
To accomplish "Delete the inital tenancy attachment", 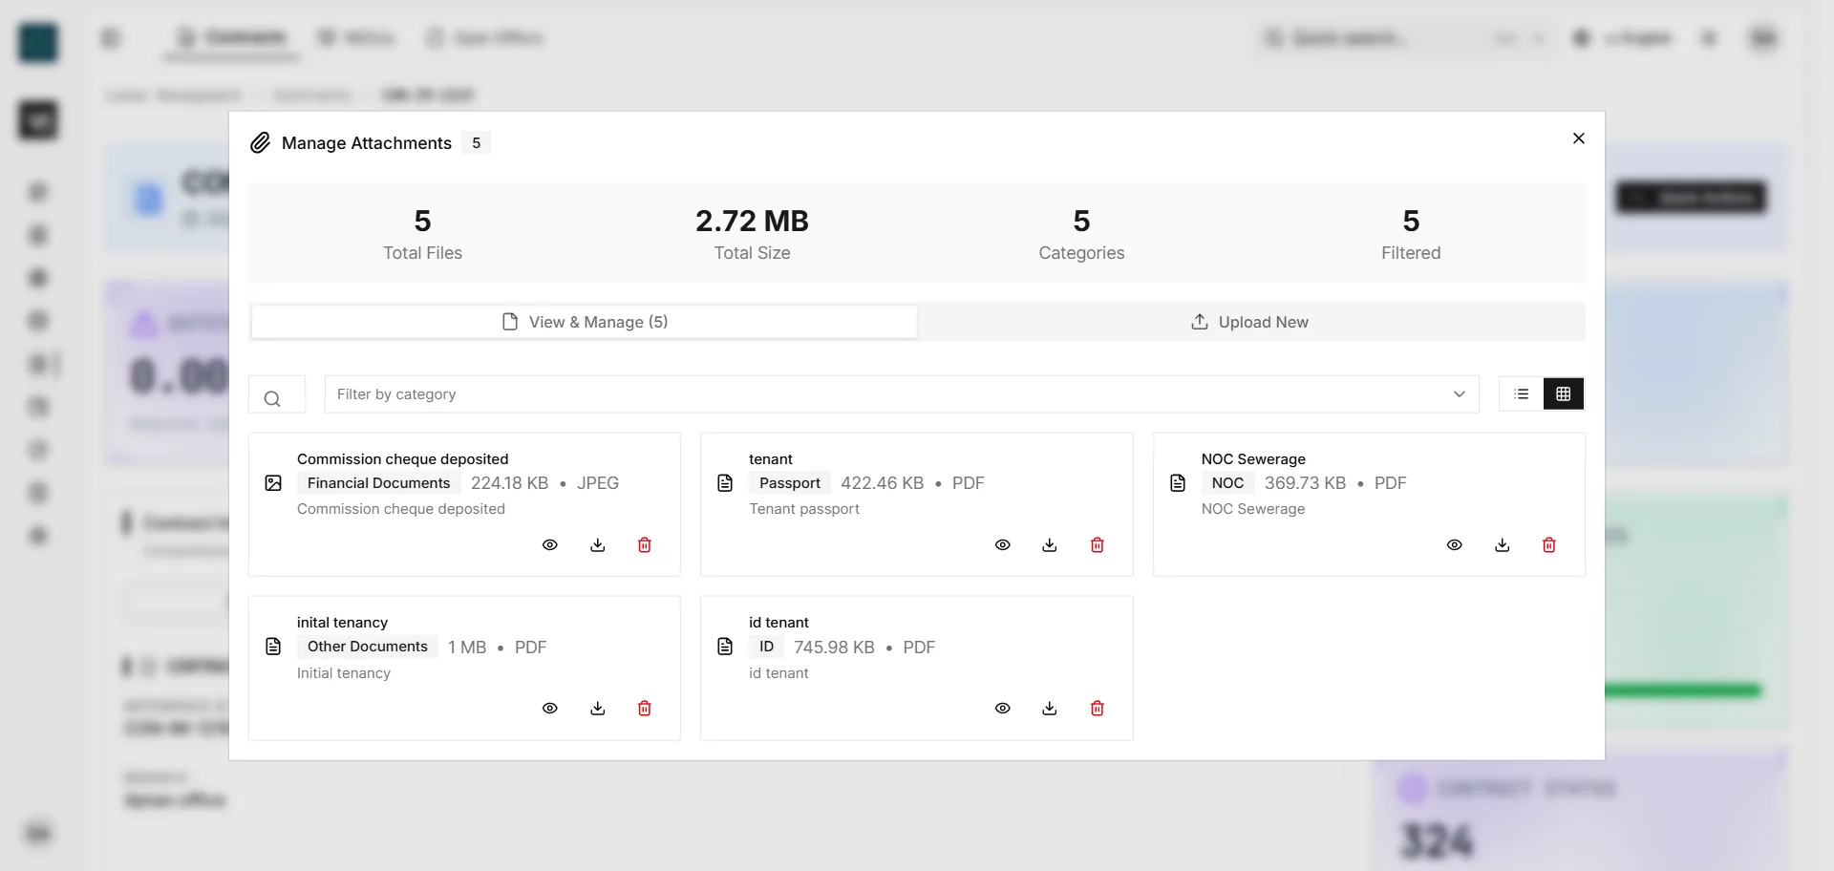I will click(645, 709).
